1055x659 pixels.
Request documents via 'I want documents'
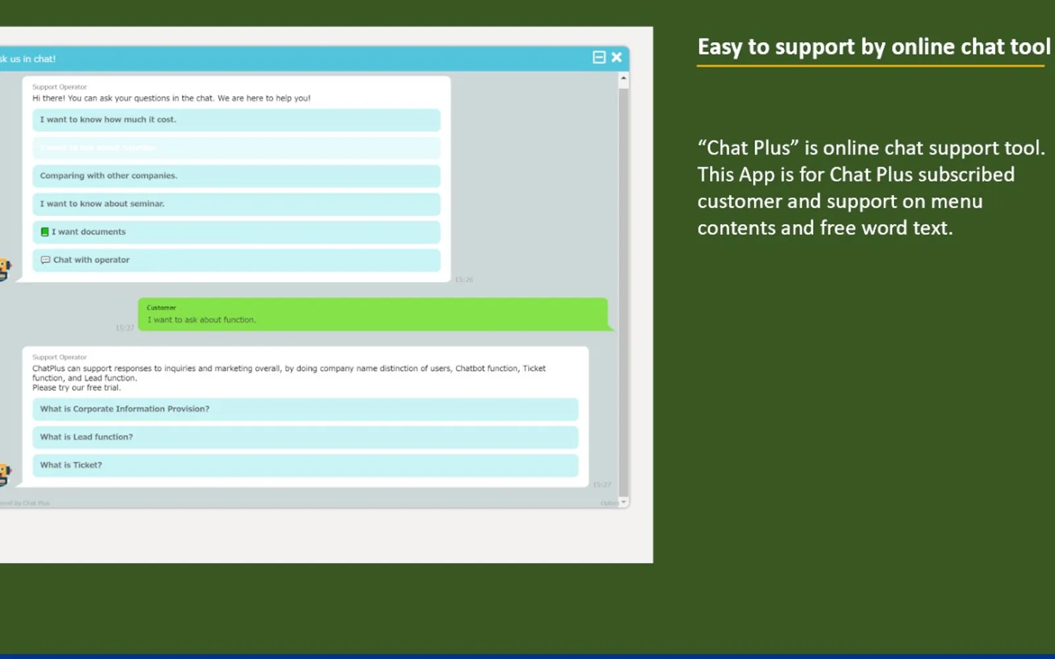coord(236,232)
